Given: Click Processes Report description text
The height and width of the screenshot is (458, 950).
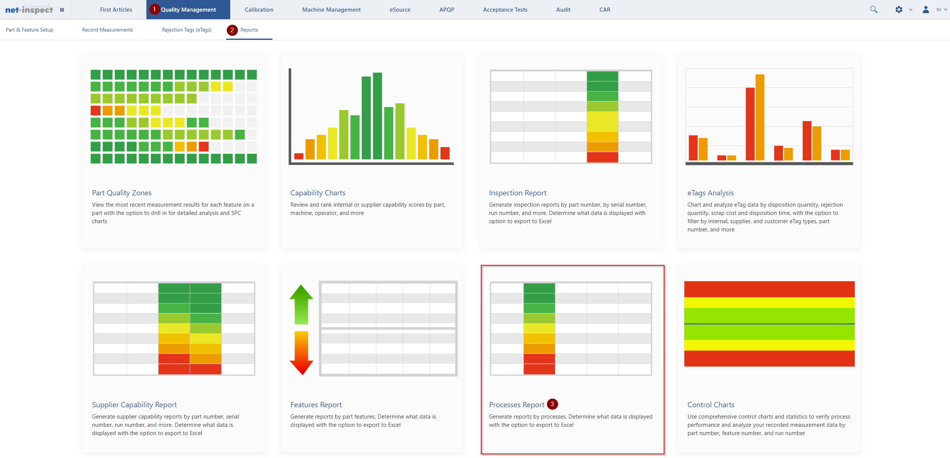Looking at the screenshot, I should (571, 421).
